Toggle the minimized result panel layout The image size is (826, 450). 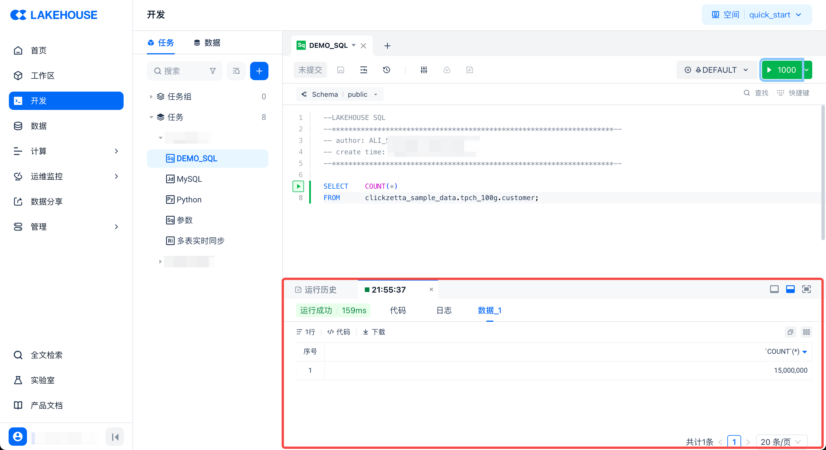coord(774,289)
